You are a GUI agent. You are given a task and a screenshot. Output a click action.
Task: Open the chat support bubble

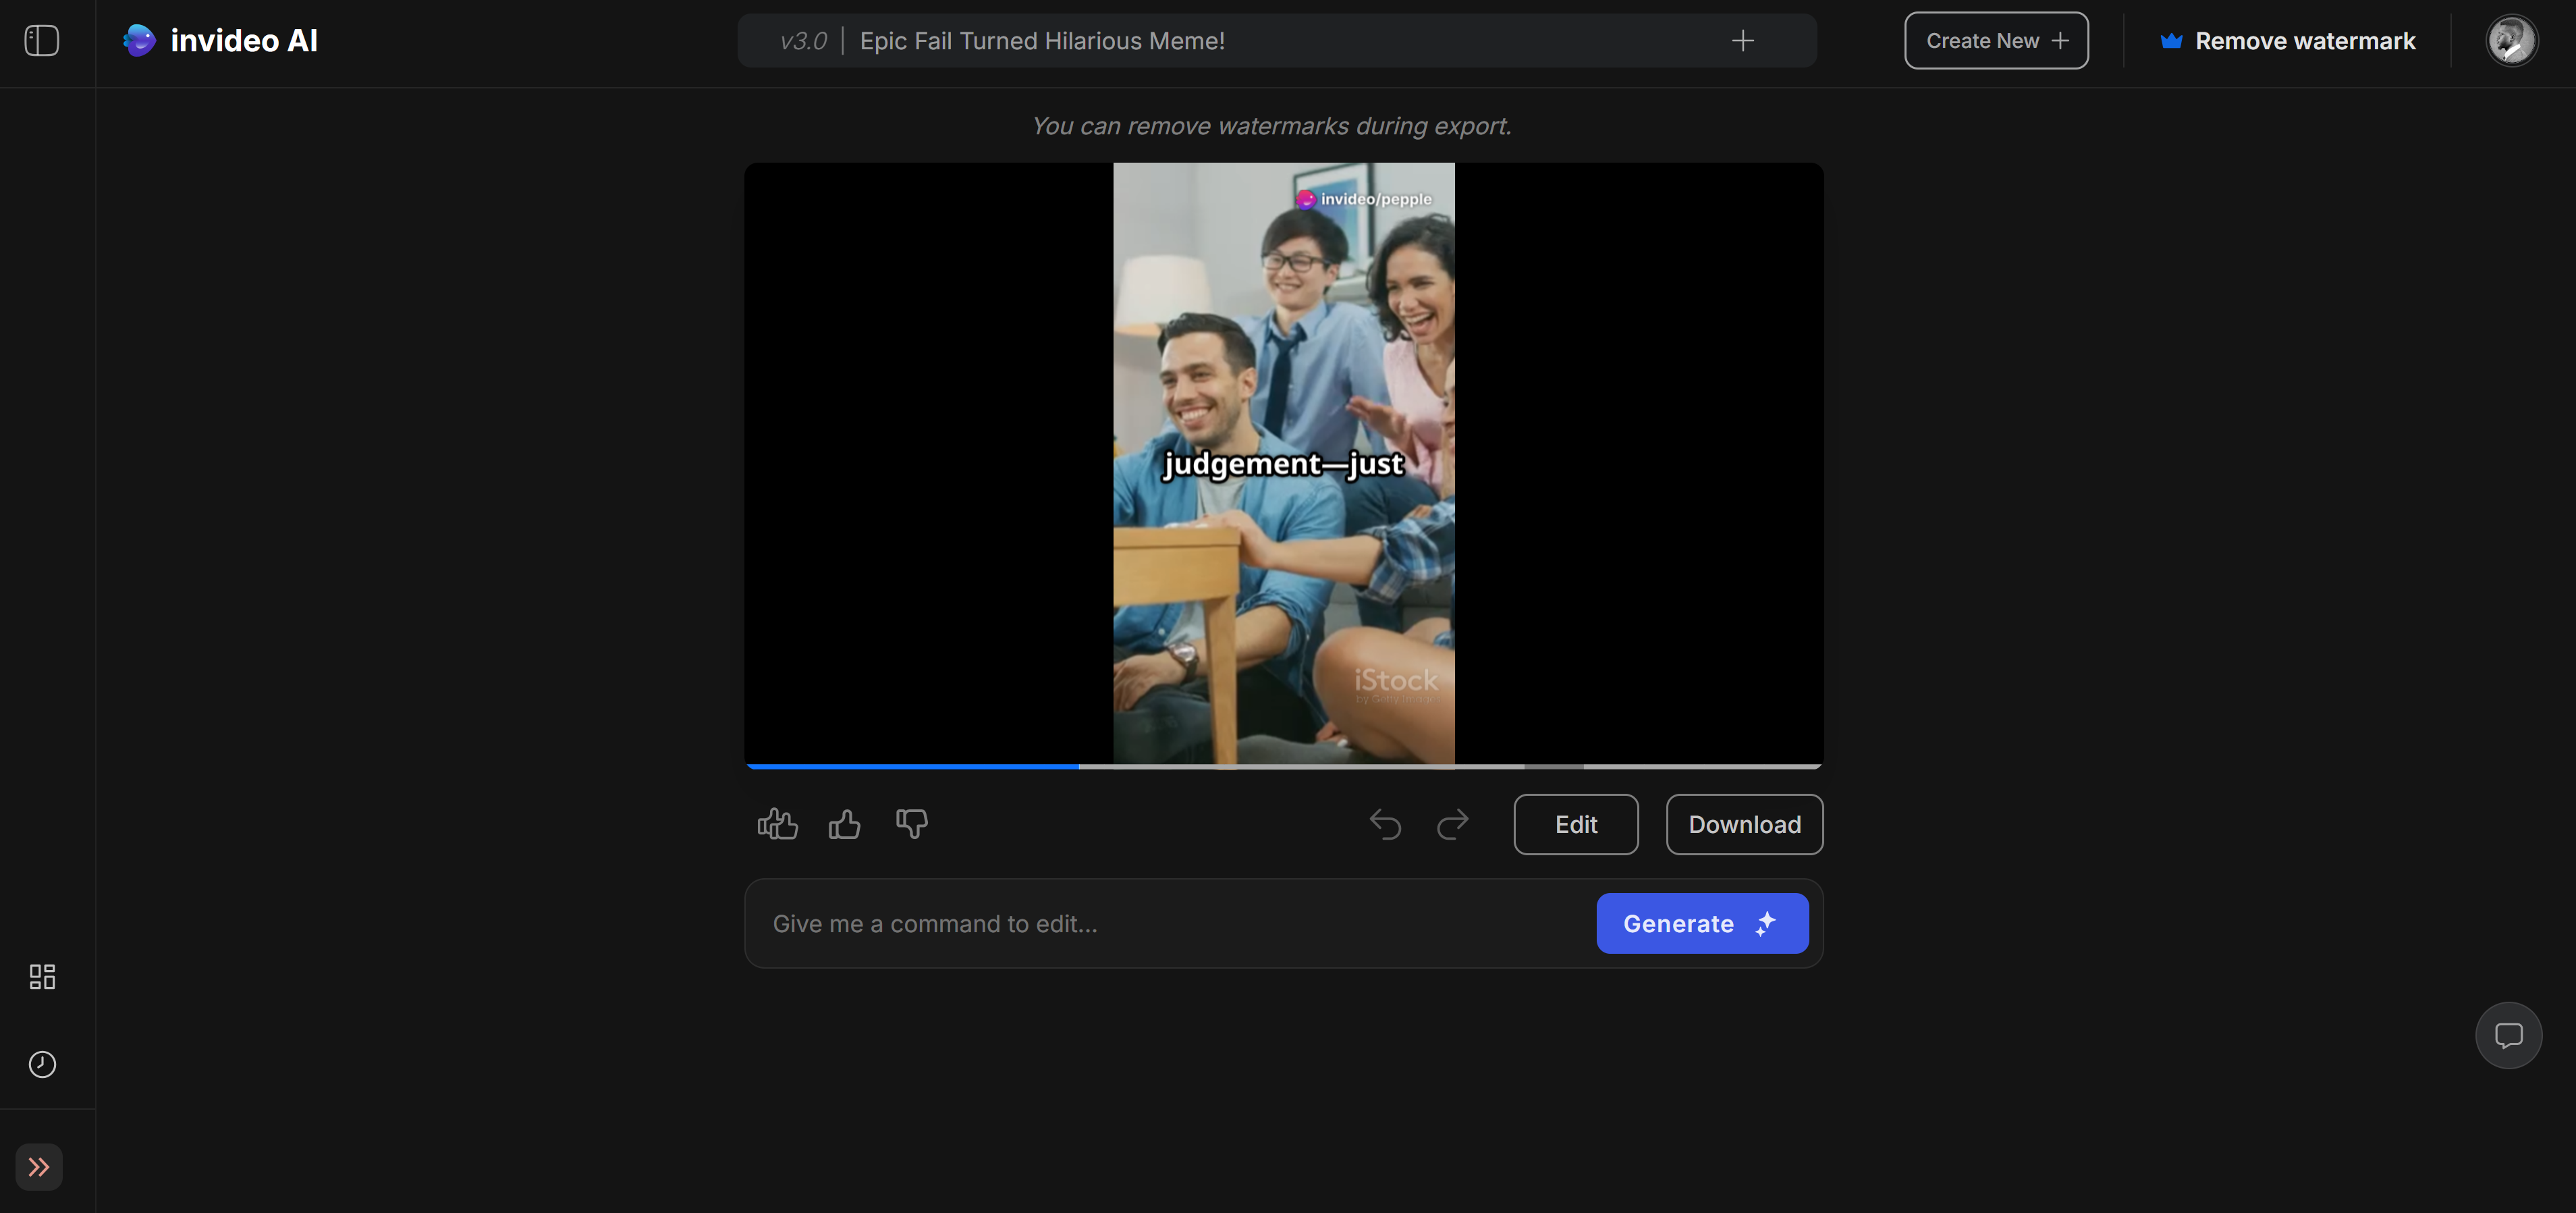coord(2509,1035)
